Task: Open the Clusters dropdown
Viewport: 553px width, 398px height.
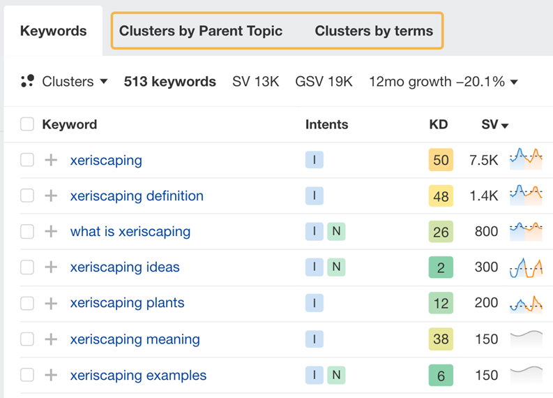Action: (x=66, y=82)
